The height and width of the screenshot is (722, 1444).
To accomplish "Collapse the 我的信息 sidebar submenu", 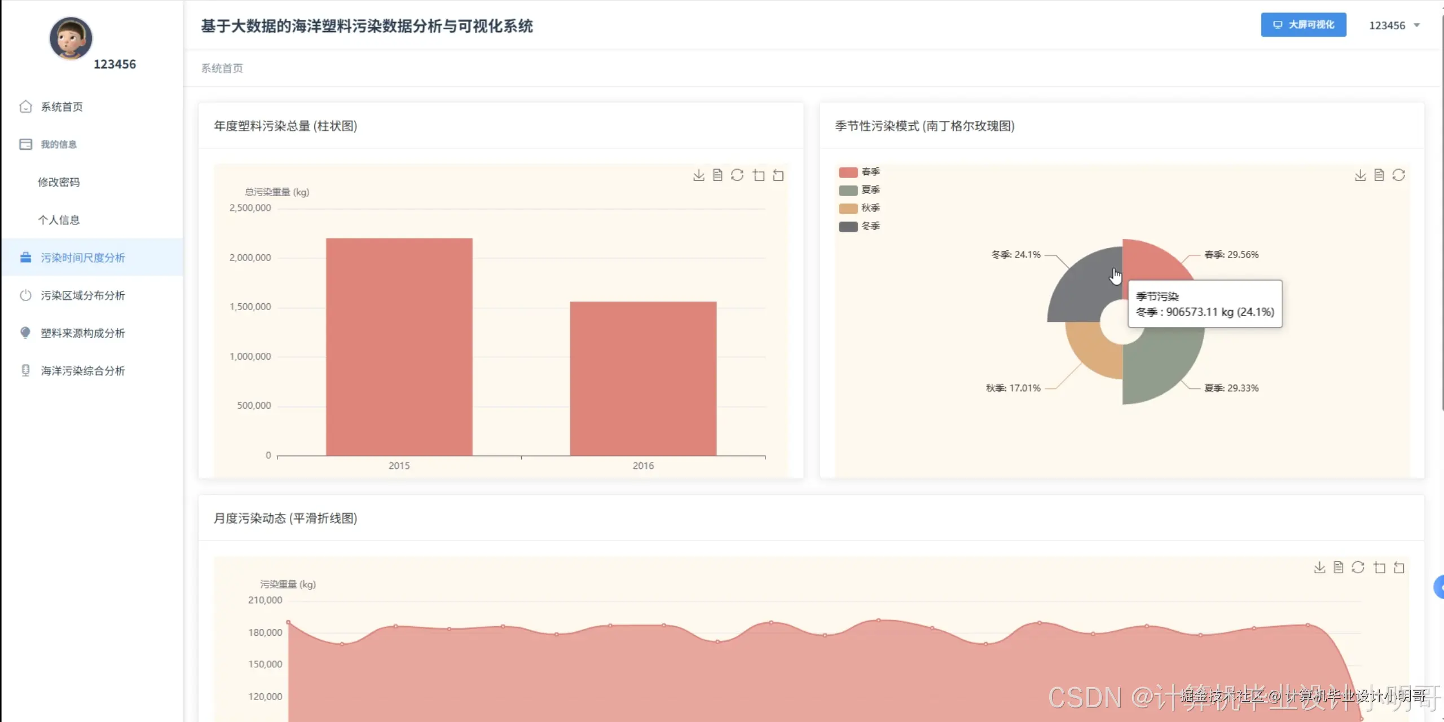I will [x=59, y=144].
